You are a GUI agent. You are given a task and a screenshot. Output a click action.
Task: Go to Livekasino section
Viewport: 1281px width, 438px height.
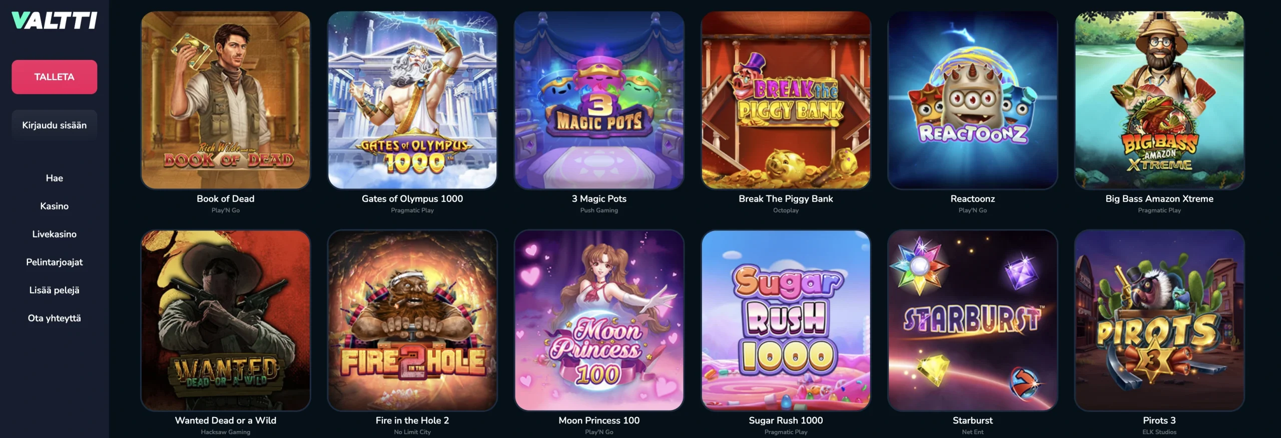point(54,234)
